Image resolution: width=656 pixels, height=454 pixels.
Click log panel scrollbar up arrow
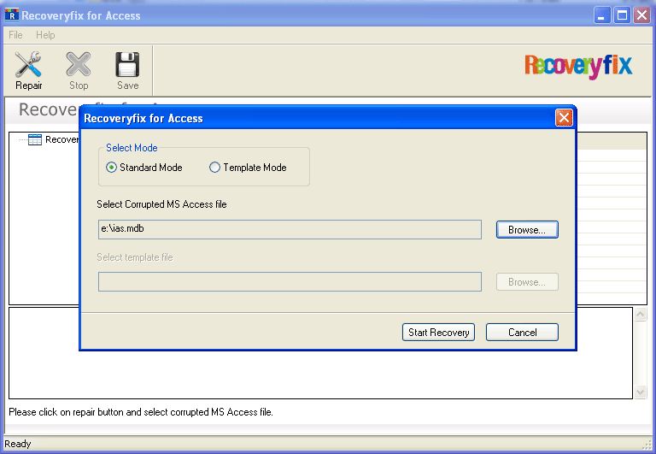point(641,314)
